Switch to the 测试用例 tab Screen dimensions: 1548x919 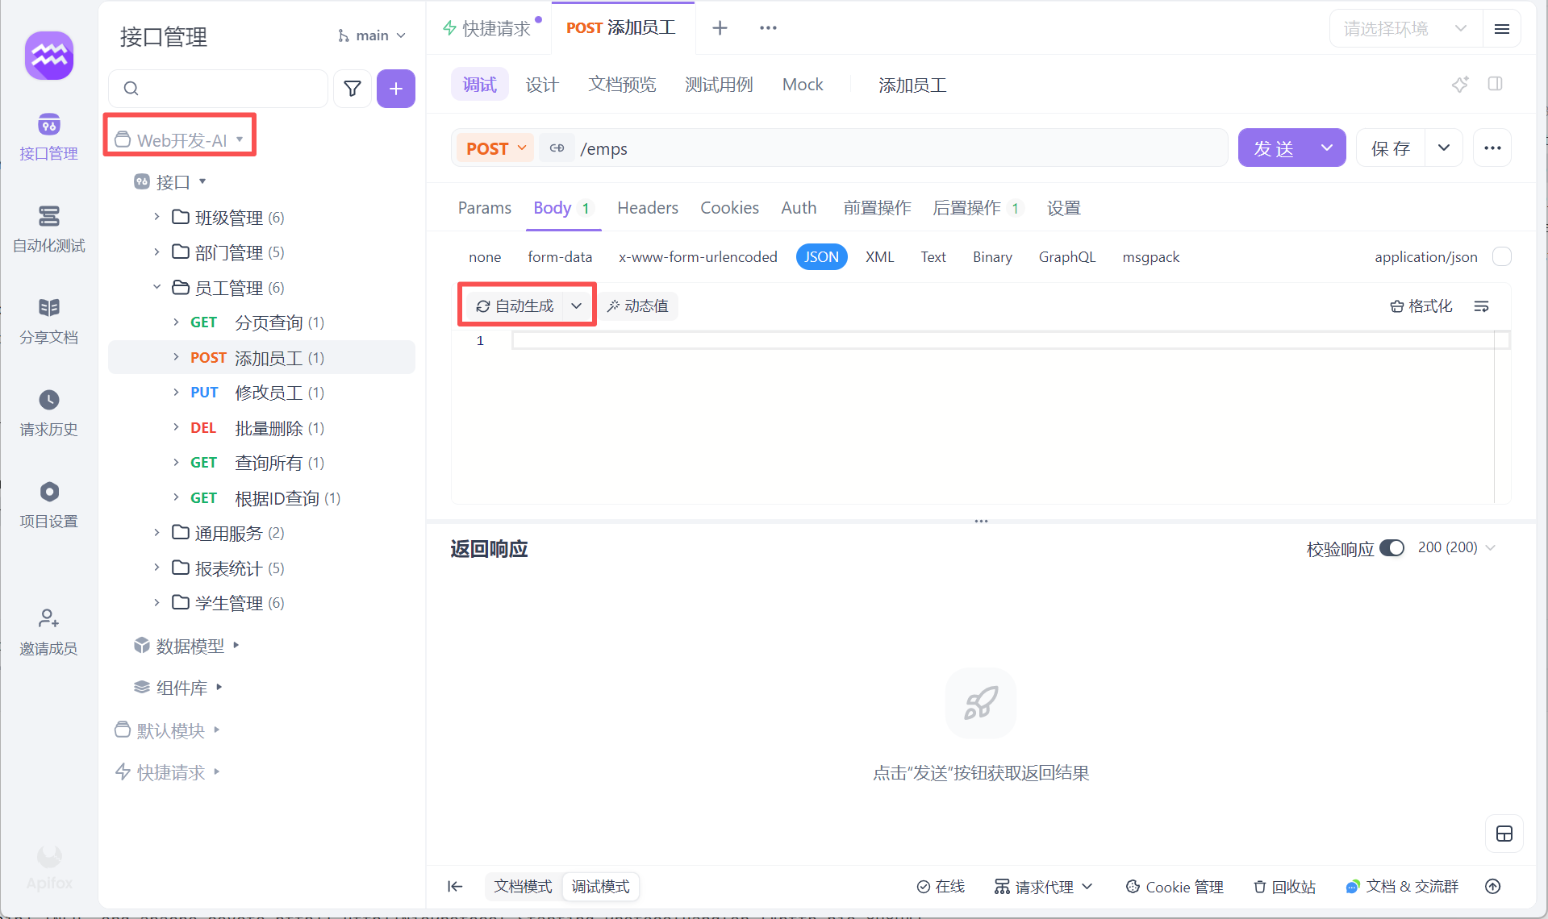click(x=719, y=85)
